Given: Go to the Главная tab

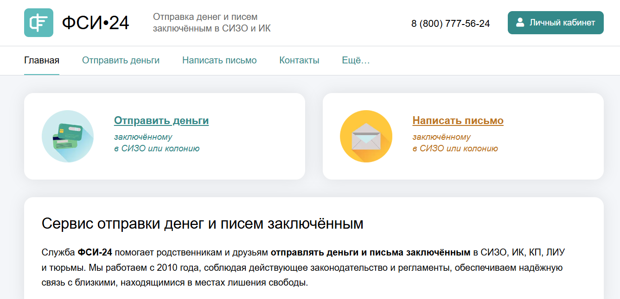Looking at the screenshot, I should [x=42, y=60].
